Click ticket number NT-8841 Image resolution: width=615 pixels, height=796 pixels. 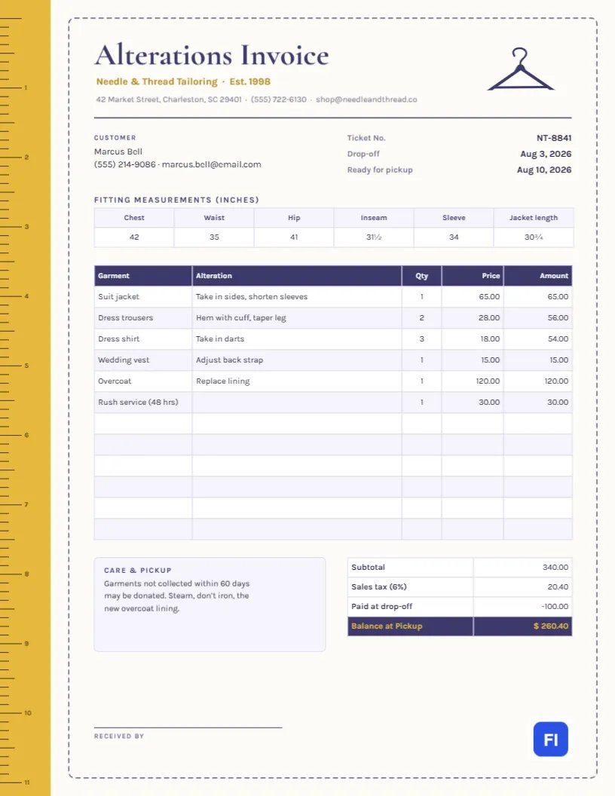coord(554,138)
